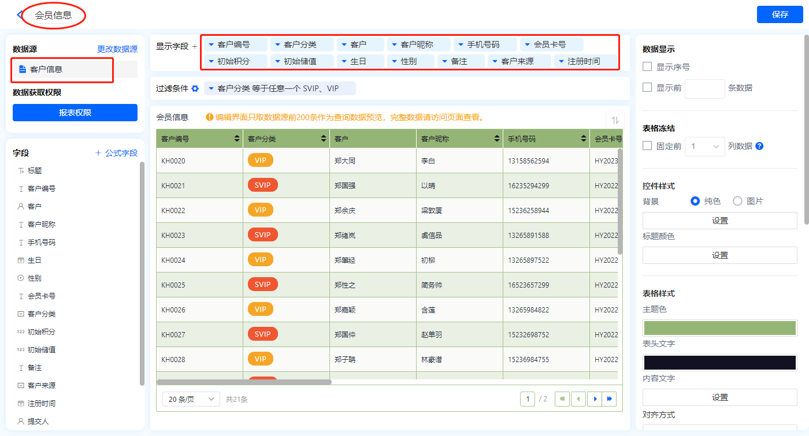Click the back arrow beside 会员信息
This screenshot has width=809, height=436.
(x=21, y=15)
